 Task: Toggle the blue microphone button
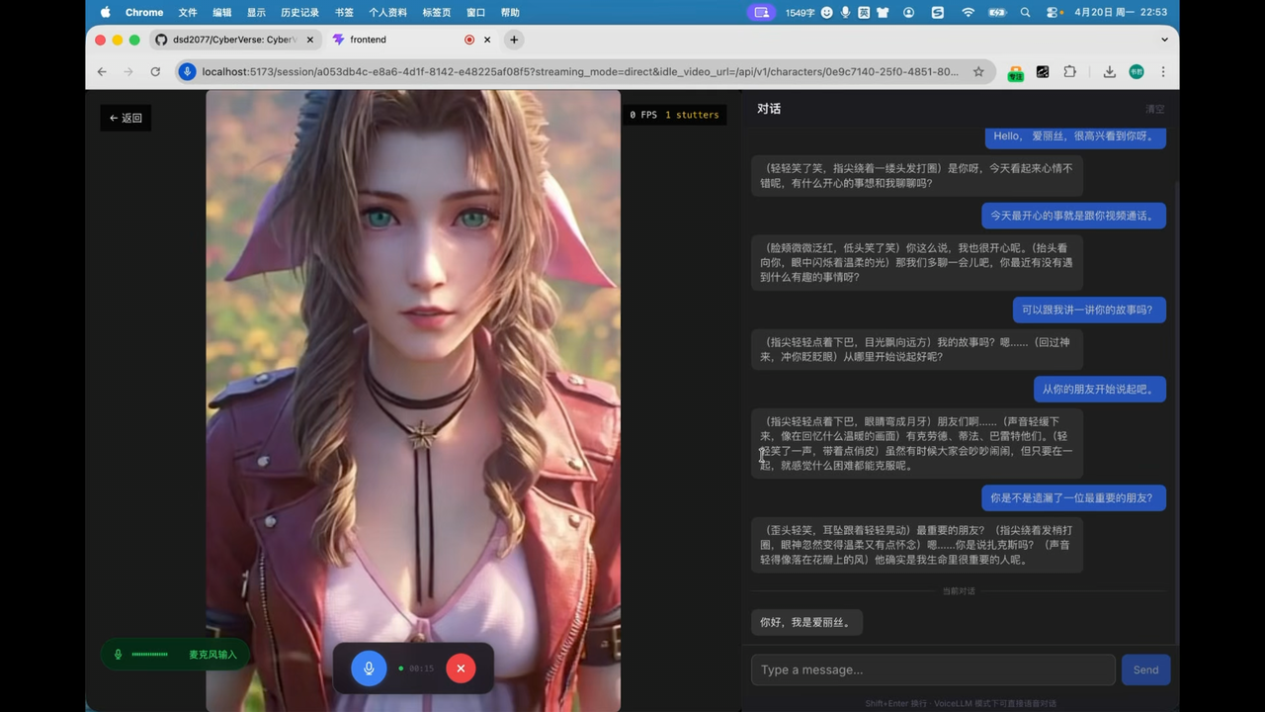click(369, 668)
